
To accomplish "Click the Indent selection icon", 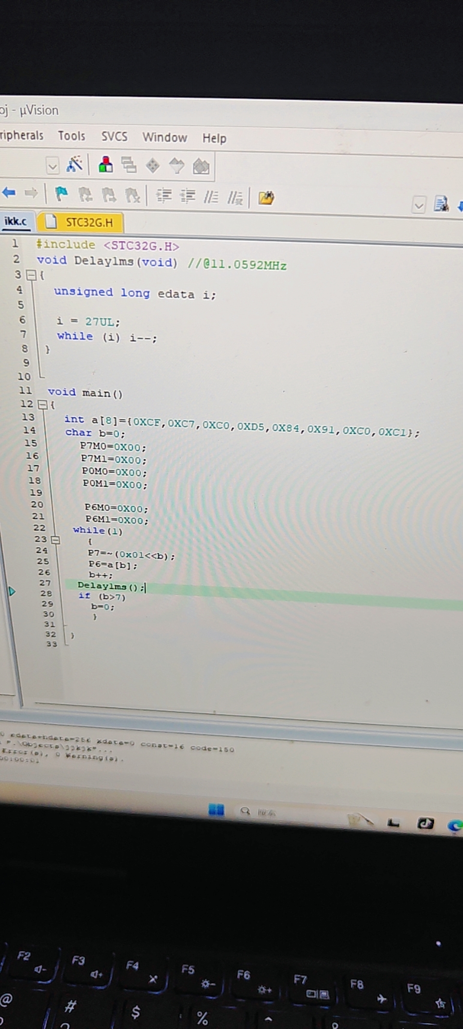I will click(164, 196).
